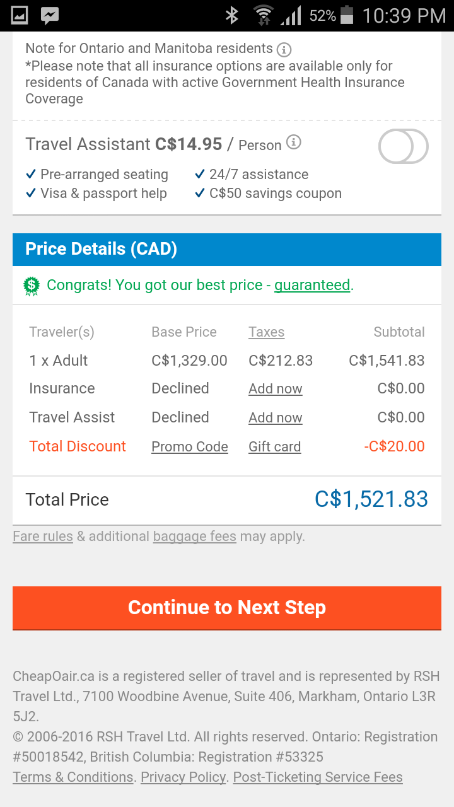The height and width of the screenshot is (807, 454).
Task: Tap the Bluetooth icon in status bar
Action: 232,16
